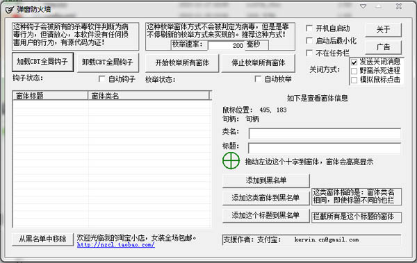Viewport: 417px width, 263px height.
Task: Click the 拦截所有是这个标题的窗体 description
Action: (x=356, y=217)
